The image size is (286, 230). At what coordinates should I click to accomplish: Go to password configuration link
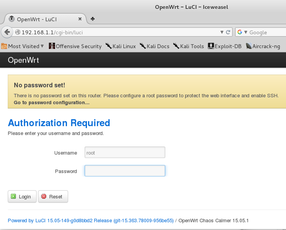pos(52,103)
